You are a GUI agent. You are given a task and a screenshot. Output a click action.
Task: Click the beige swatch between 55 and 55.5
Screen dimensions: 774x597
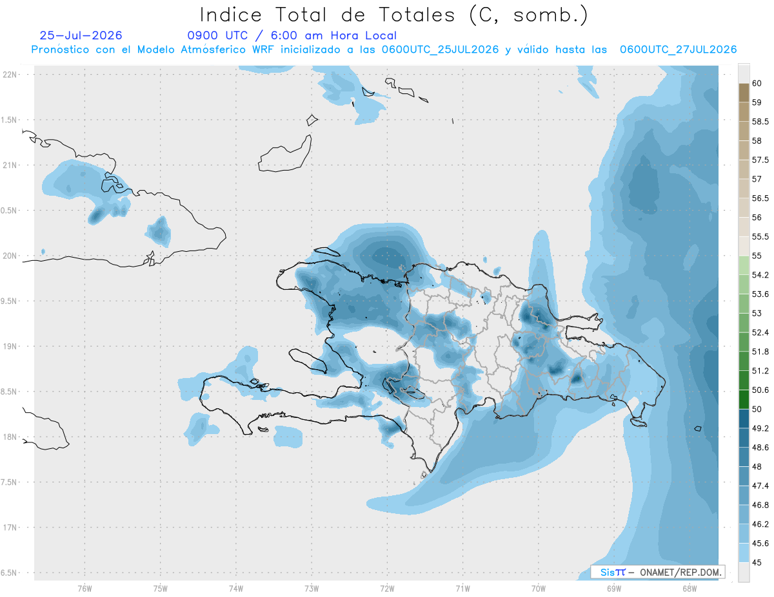click(x=744, y=246)
